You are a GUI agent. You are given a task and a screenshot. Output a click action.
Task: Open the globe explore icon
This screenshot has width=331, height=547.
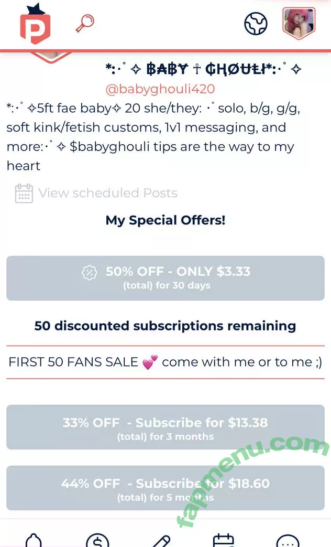point(256,23)
